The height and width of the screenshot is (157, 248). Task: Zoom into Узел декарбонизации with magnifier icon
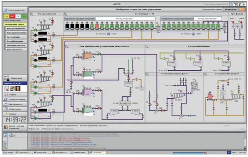pyautogui.click(x=147, y=46)
